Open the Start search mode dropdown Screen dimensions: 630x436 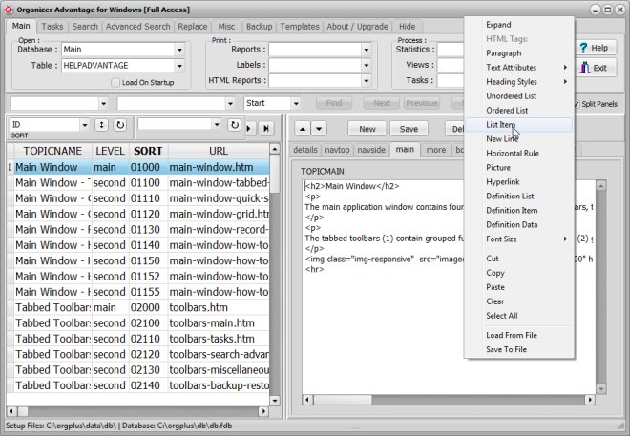(296, 104)
